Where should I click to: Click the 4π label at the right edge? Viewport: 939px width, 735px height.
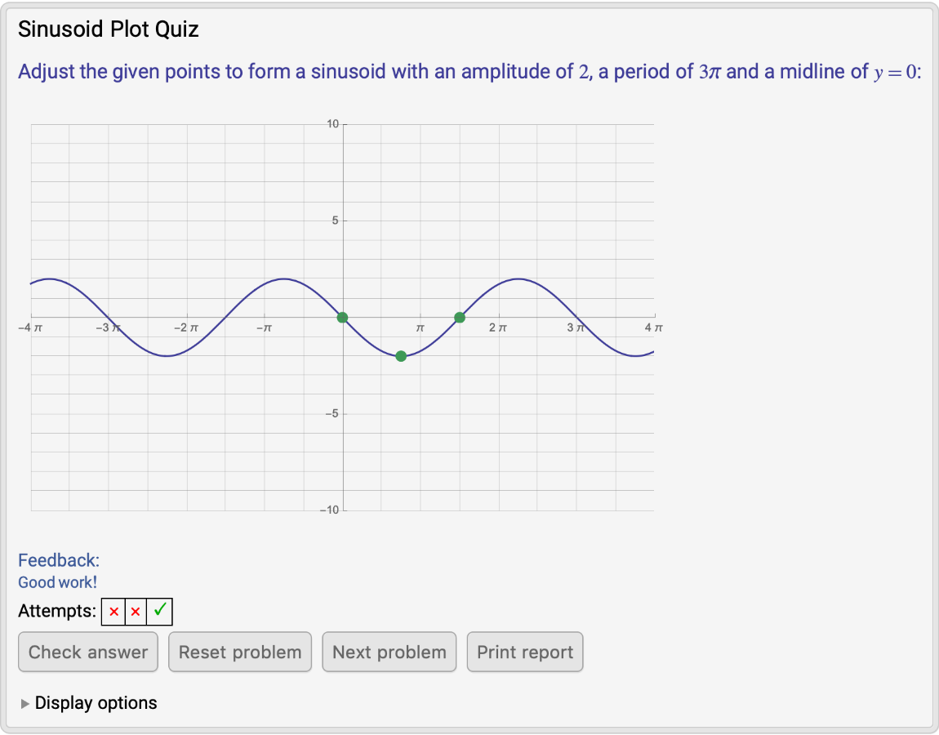653,328
